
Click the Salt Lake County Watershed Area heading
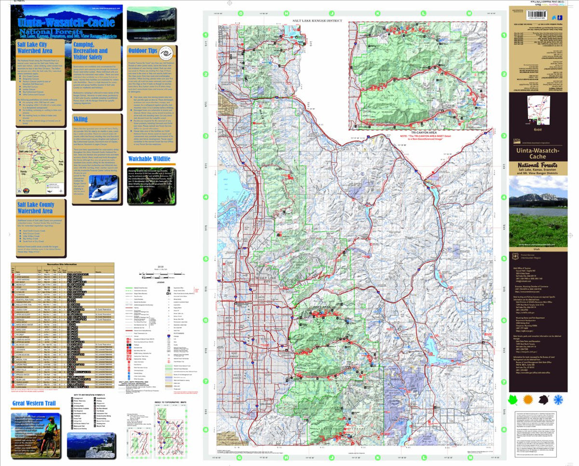coord(36,207)
